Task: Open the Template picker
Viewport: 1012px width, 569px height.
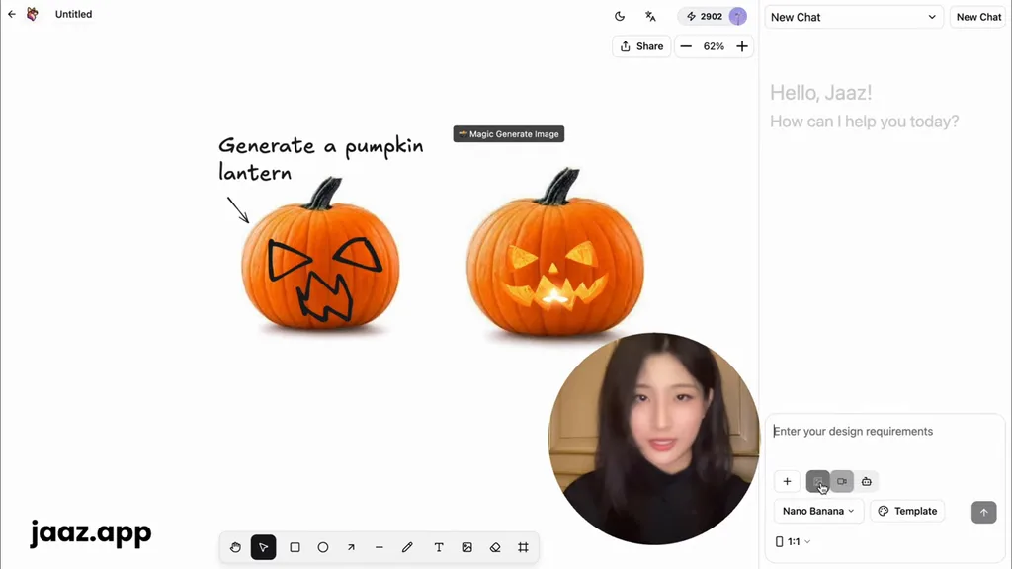Action: pyautogui.click(x=907, y=511)
